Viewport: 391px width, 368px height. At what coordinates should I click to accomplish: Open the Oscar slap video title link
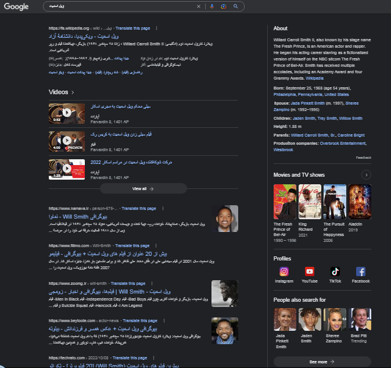[x=121, y=106]
